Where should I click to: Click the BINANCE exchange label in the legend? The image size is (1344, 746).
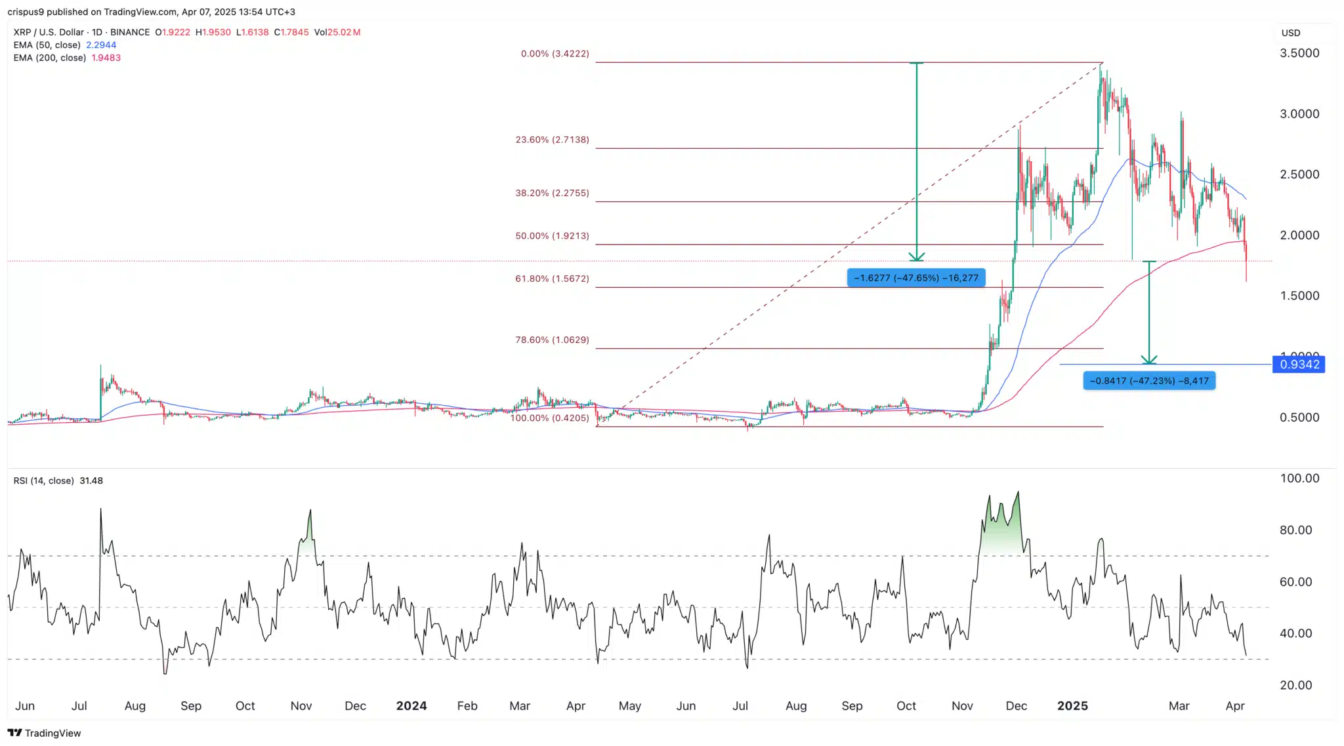pos(129,31)
